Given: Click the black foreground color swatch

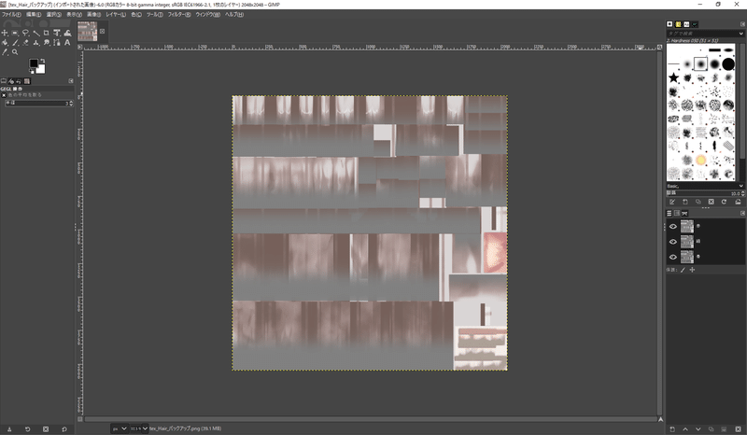Looking at the screenshot, I should coord(34,63).
